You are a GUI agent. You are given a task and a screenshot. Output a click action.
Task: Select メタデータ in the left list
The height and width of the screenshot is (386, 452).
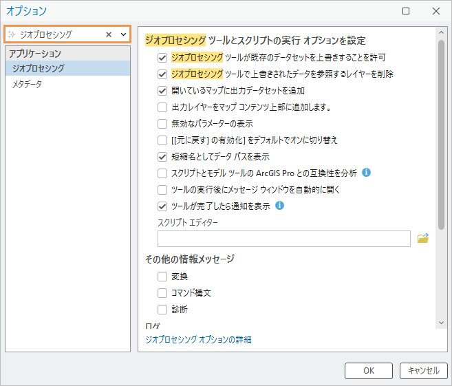tap(27, 84)
